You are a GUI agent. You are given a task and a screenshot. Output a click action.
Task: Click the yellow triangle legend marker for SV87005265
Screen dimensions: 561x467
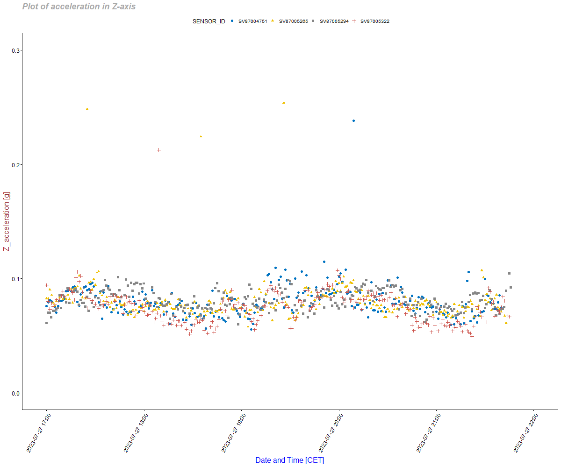pyautogui.click(x=273, y=21)
